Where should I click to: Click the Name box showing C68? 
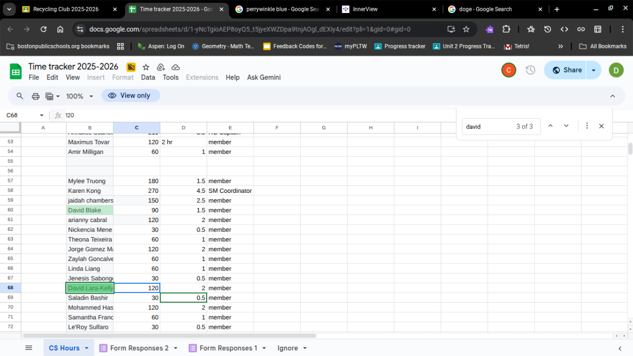tap(21, 115)
